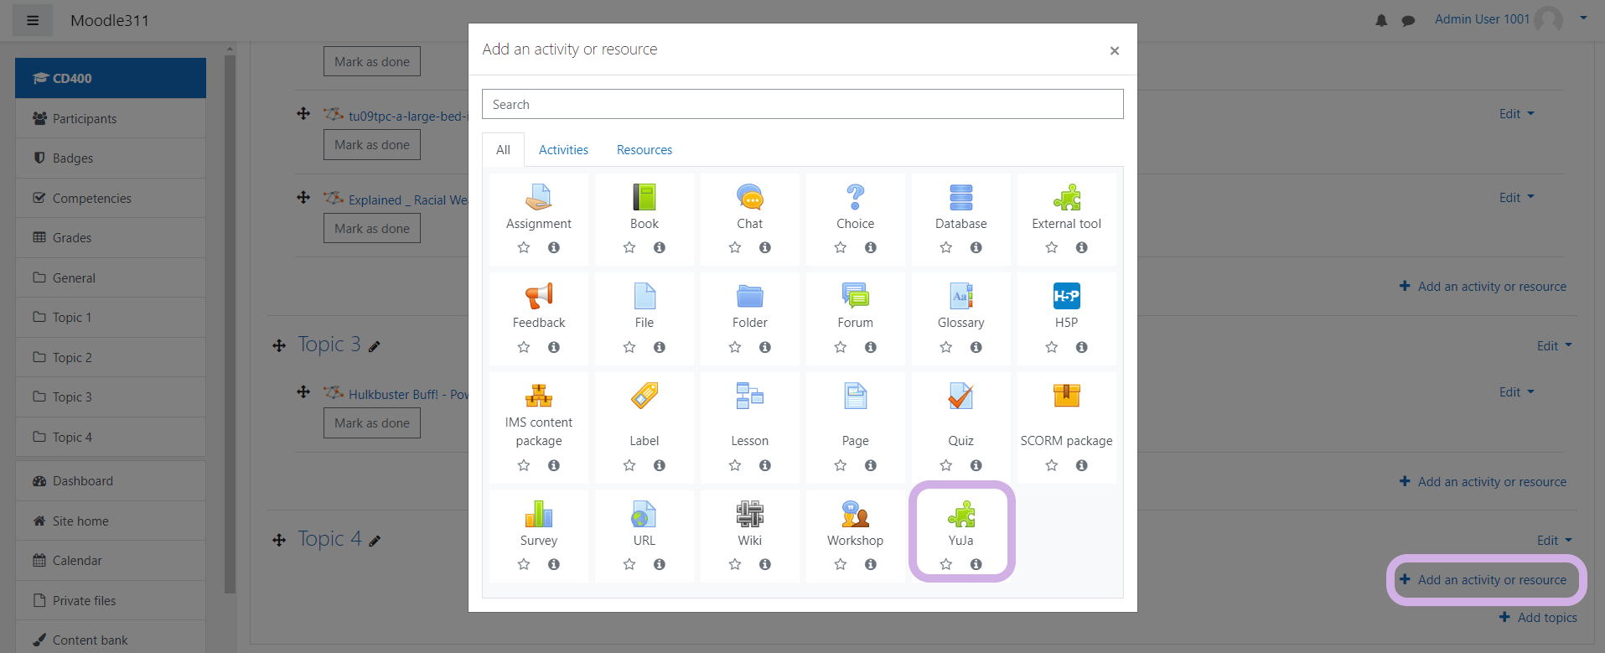The image size is (1605, 653).
Task: Select the YuJa activity icon
Action: (960, 515)
